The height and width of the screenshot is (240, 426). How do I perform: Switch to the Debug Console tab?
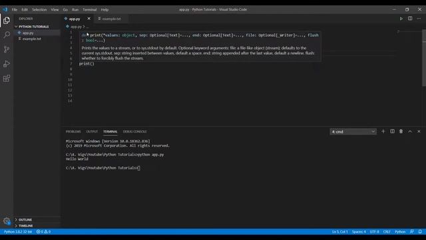(x=134, y=131)
